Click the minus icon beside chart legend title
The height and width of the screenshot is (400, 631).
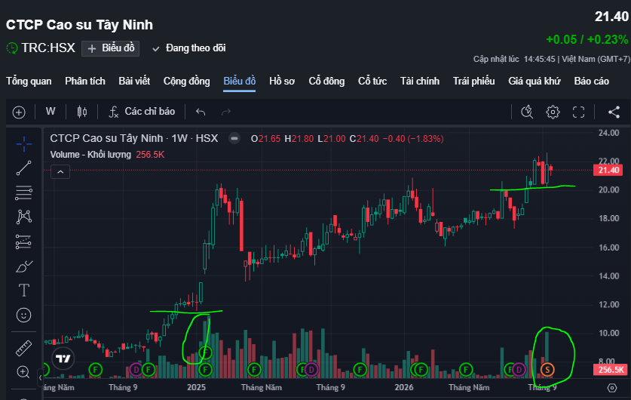click(x=234, y=139)
